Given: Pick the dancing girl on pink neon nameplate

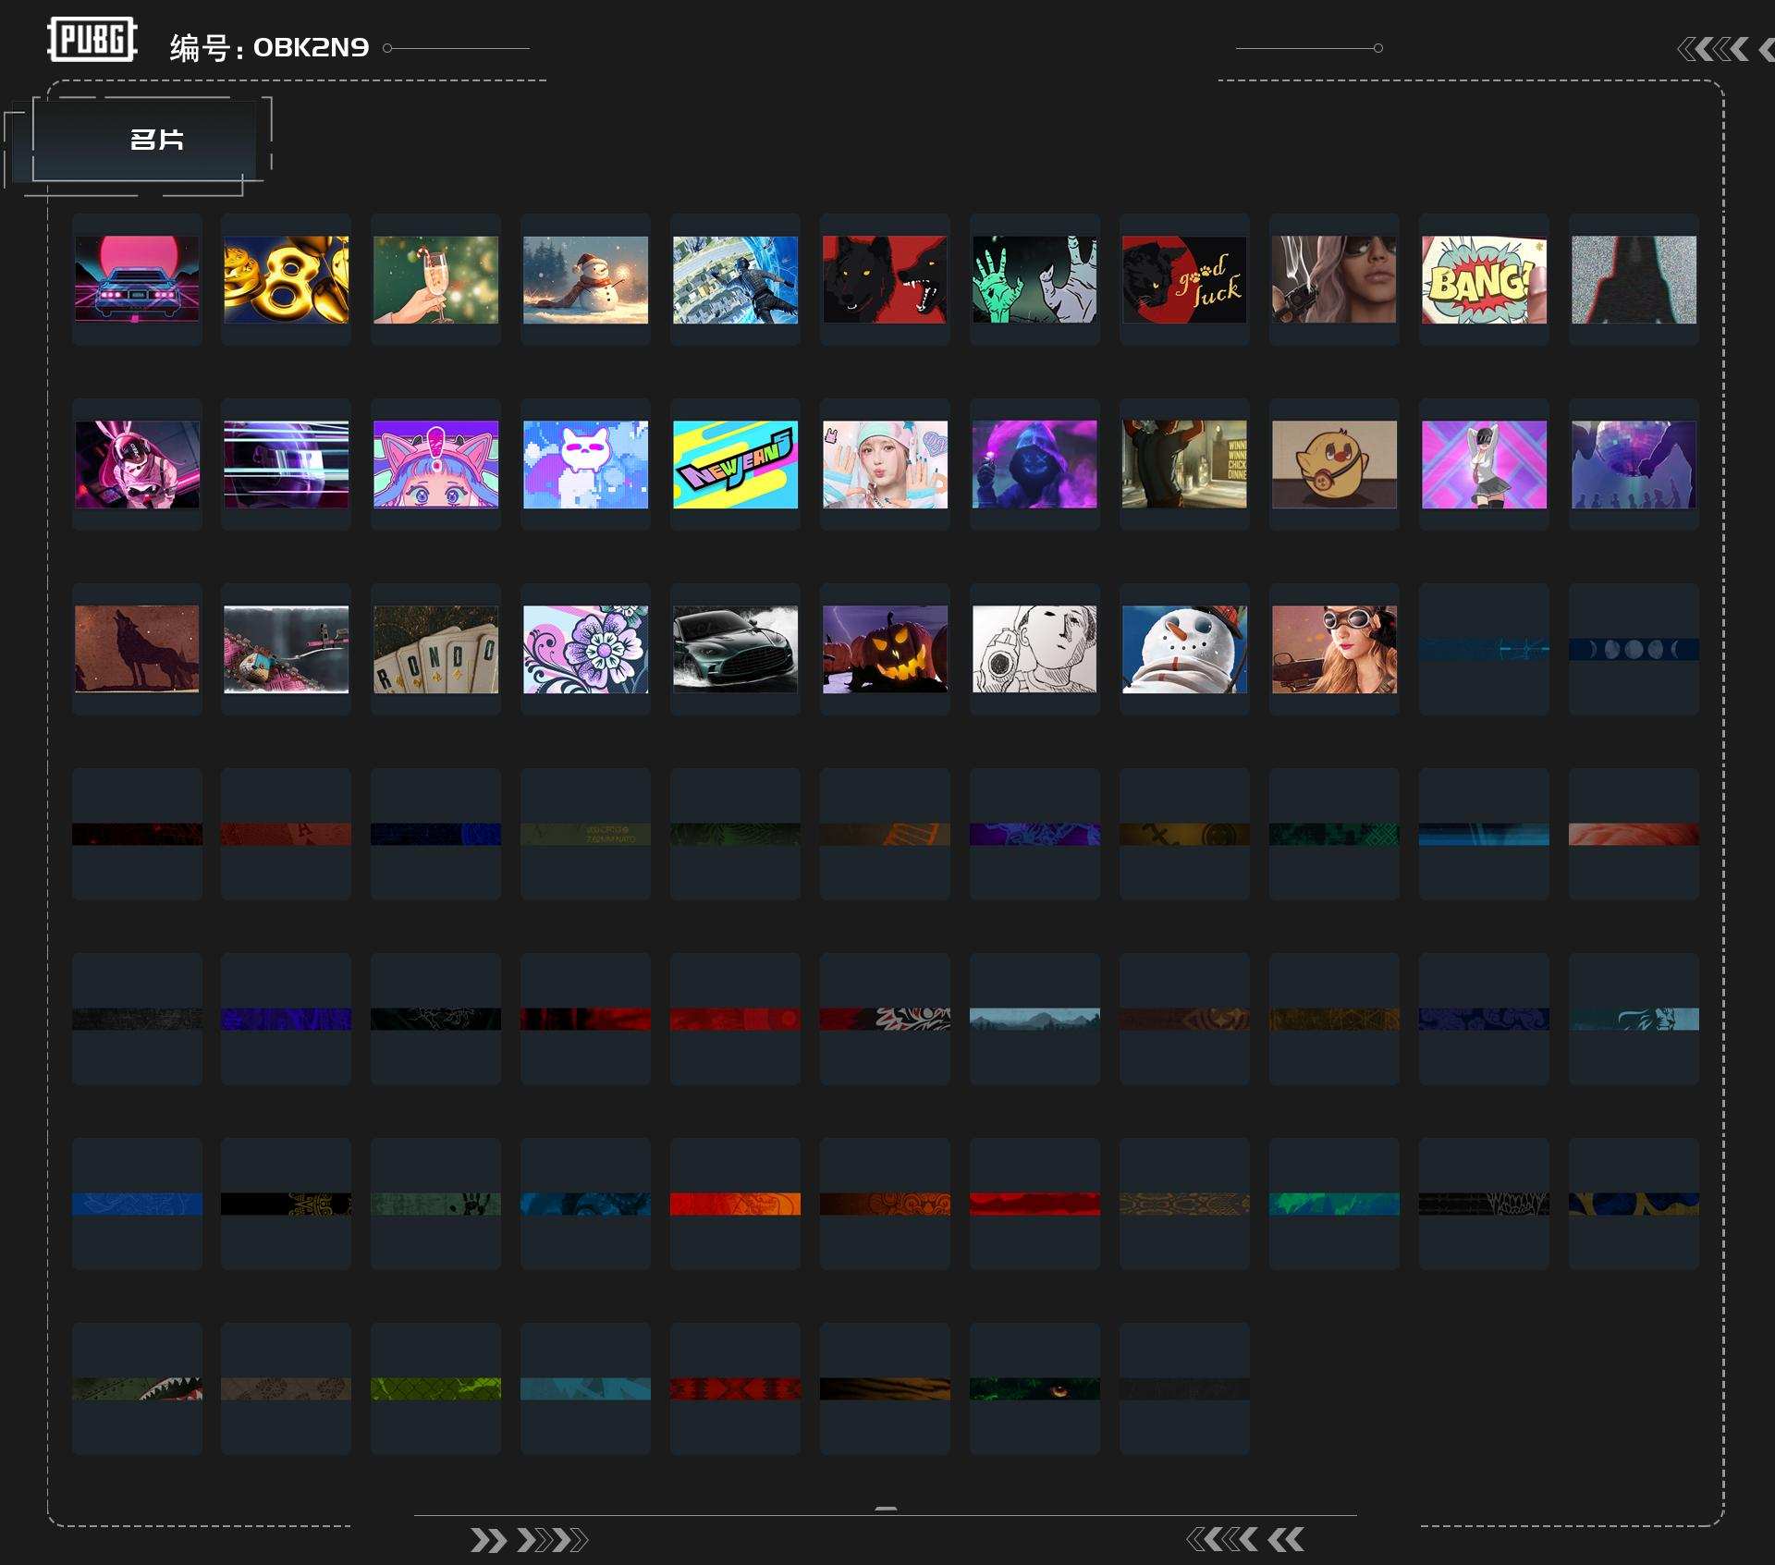Looking at the screenshot, I should 1485,464.
